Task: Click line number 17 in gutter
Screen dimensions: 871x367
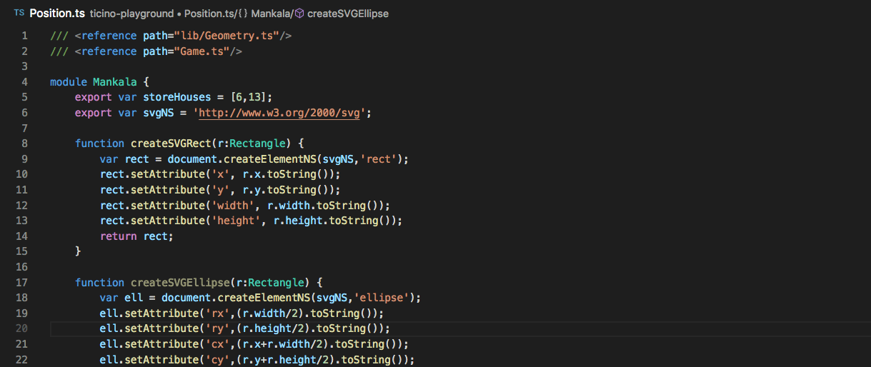Action: [x=21, y=282]
